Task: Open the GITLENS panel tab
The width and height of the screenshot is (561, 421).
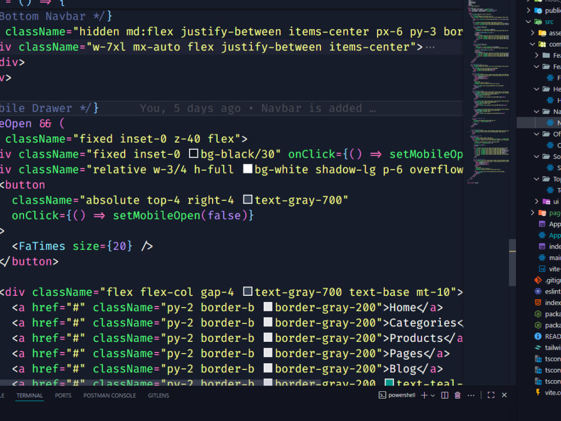Action: 158,396
